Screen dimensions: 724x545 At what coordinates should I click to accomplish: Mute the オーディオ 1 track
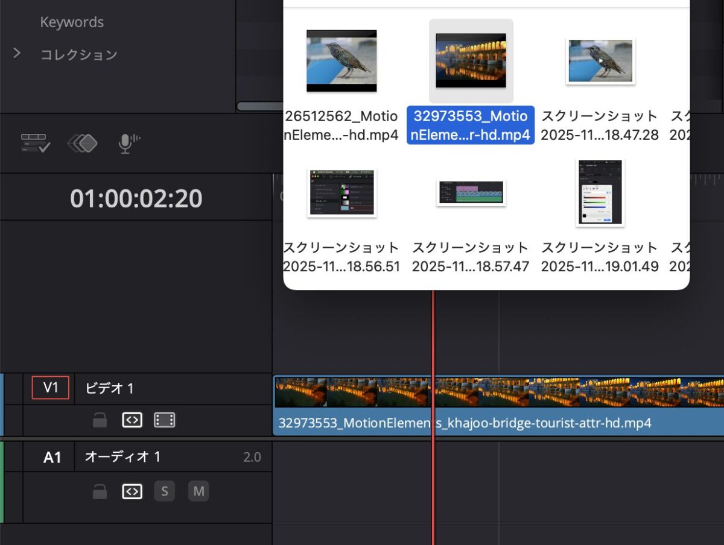click(198, 491)
